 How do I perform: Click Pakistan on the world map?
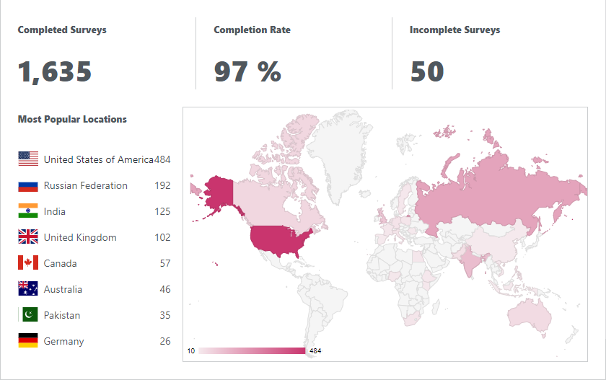pyautogui.click(x=458, y=253)
